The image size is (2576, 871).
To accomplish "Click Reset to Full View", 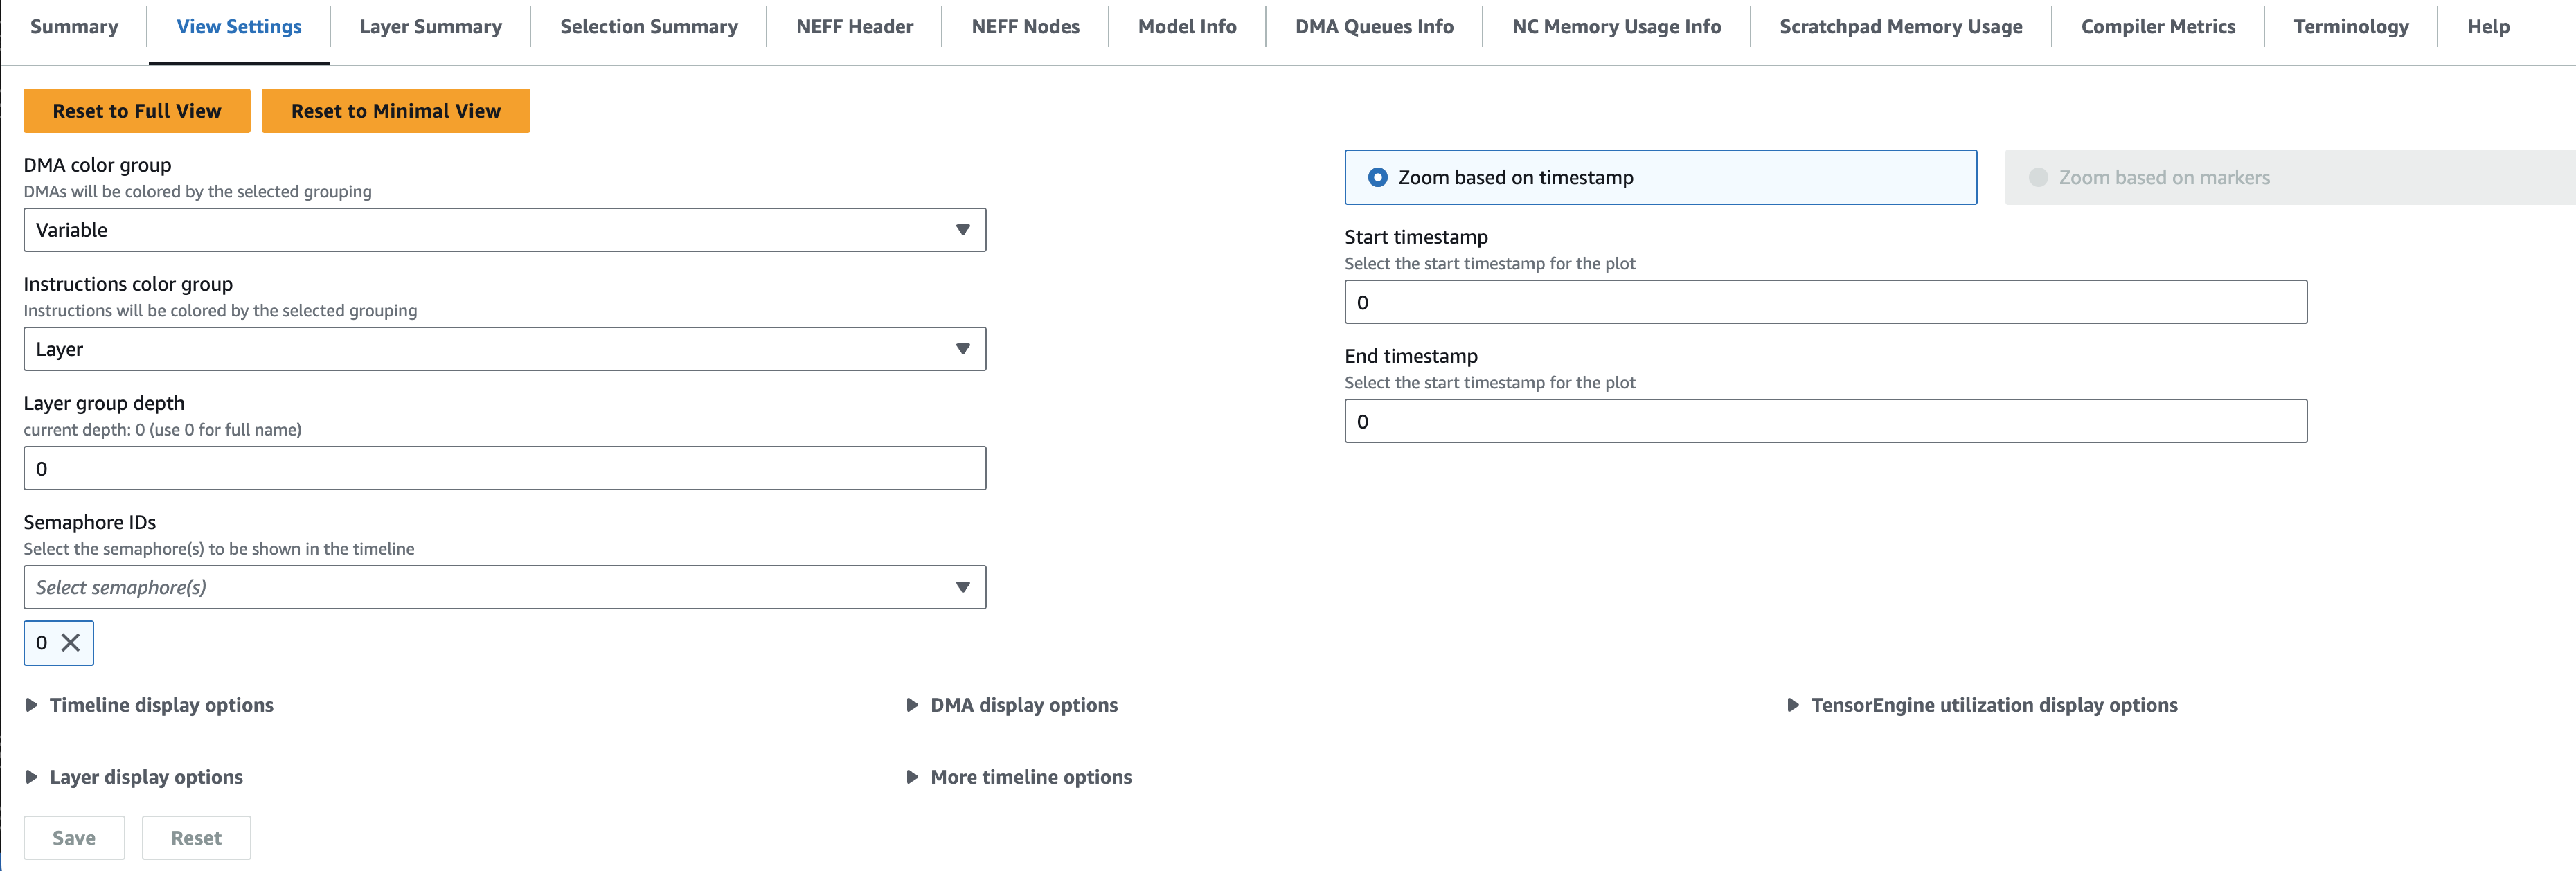I will (x=136, y=110).
